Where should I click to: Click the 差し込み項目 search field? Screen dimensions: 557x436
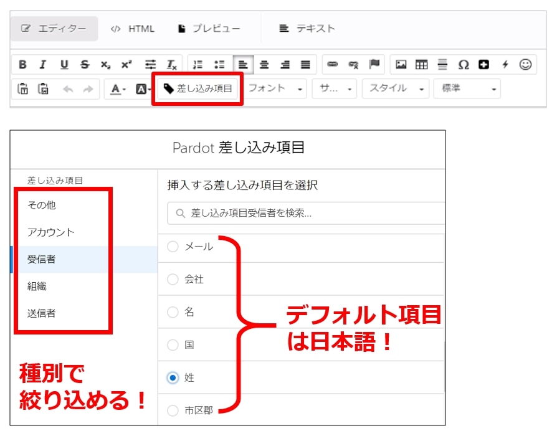click(x=306, y=213)
